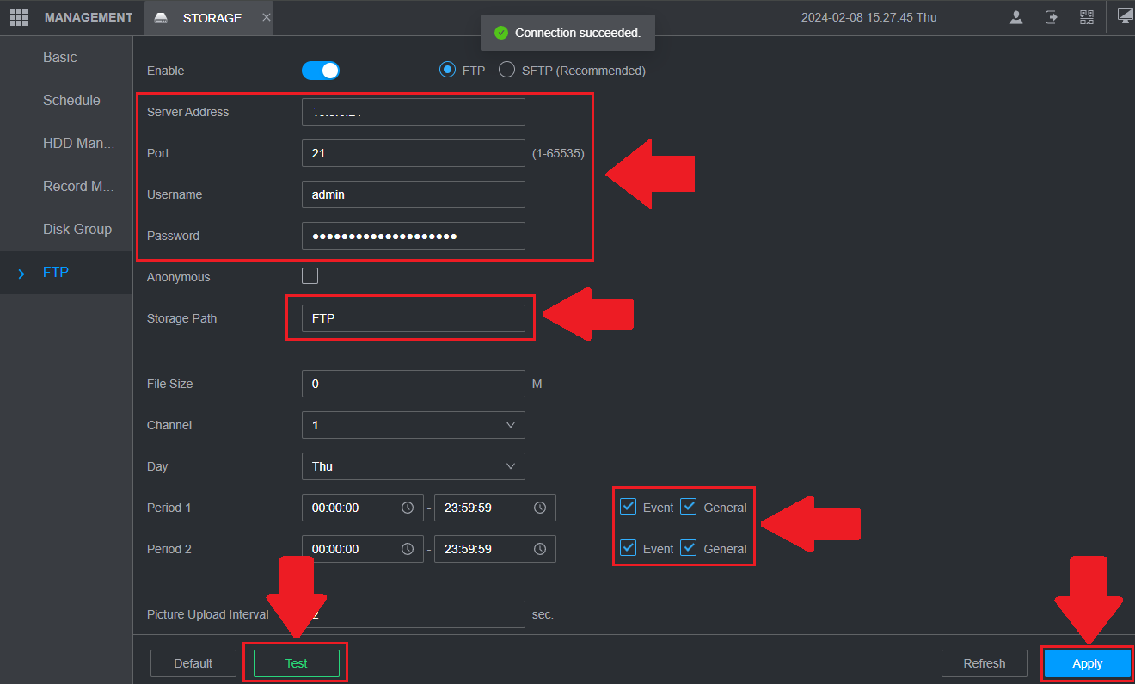The width and height of the screenshot is (1135, 684).
Task: Open the main menu grid icon
Action: tap(19, 17)
